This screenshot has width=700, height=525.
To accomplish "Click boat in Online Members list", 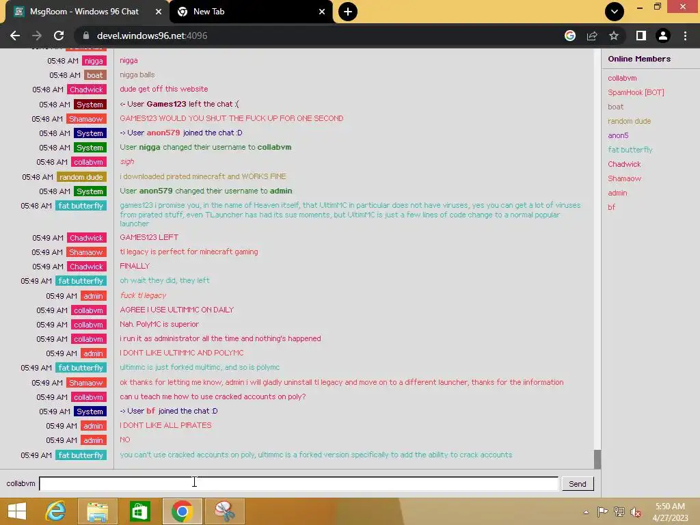I will click(x=615, y=107).
